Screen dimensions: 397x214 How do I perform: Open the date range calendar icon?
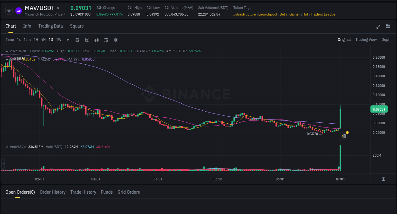pyautogui.click(x=77, y=40)
